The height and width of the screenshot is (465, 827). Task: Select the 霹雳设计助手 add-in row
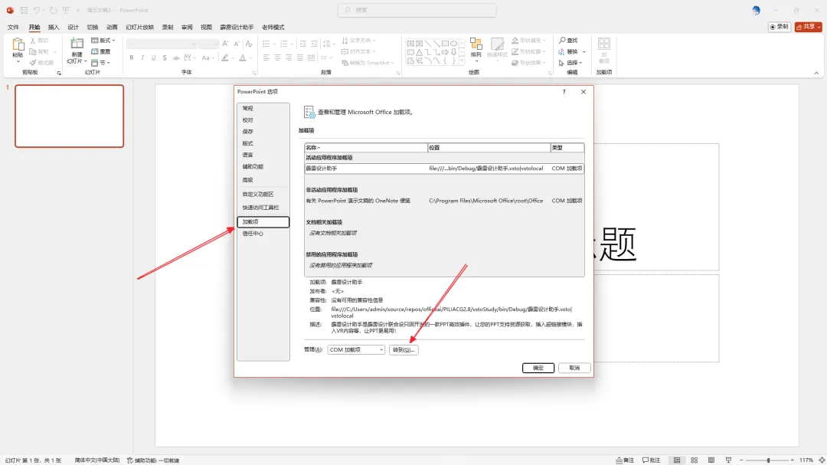(444, 169)
